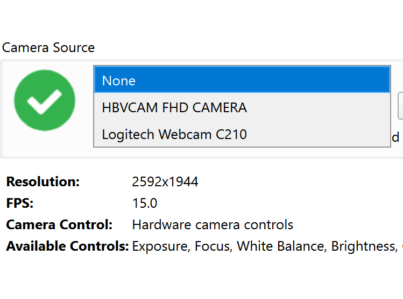Viewport: 403px width, 299px height.
Task: Select the 2592x1944 resolution value
Action: 165,181
